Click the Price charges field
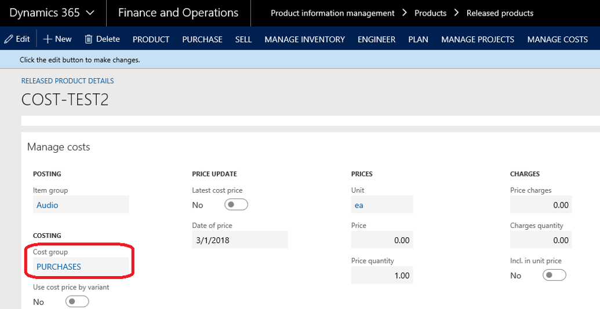This screenshot has height=309, width=600. [x=541, y=205]
